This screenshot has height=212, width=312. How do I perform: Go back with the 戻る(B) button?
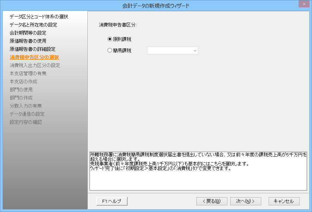(x=212, y=201)
